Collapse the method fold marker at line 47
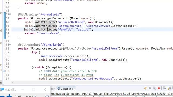Screen dimensions: 173x97 [x=10, y=14]
